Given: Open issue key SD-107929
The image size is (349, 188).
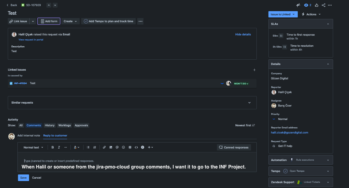Looking at the screenshot, I should 34,5.
